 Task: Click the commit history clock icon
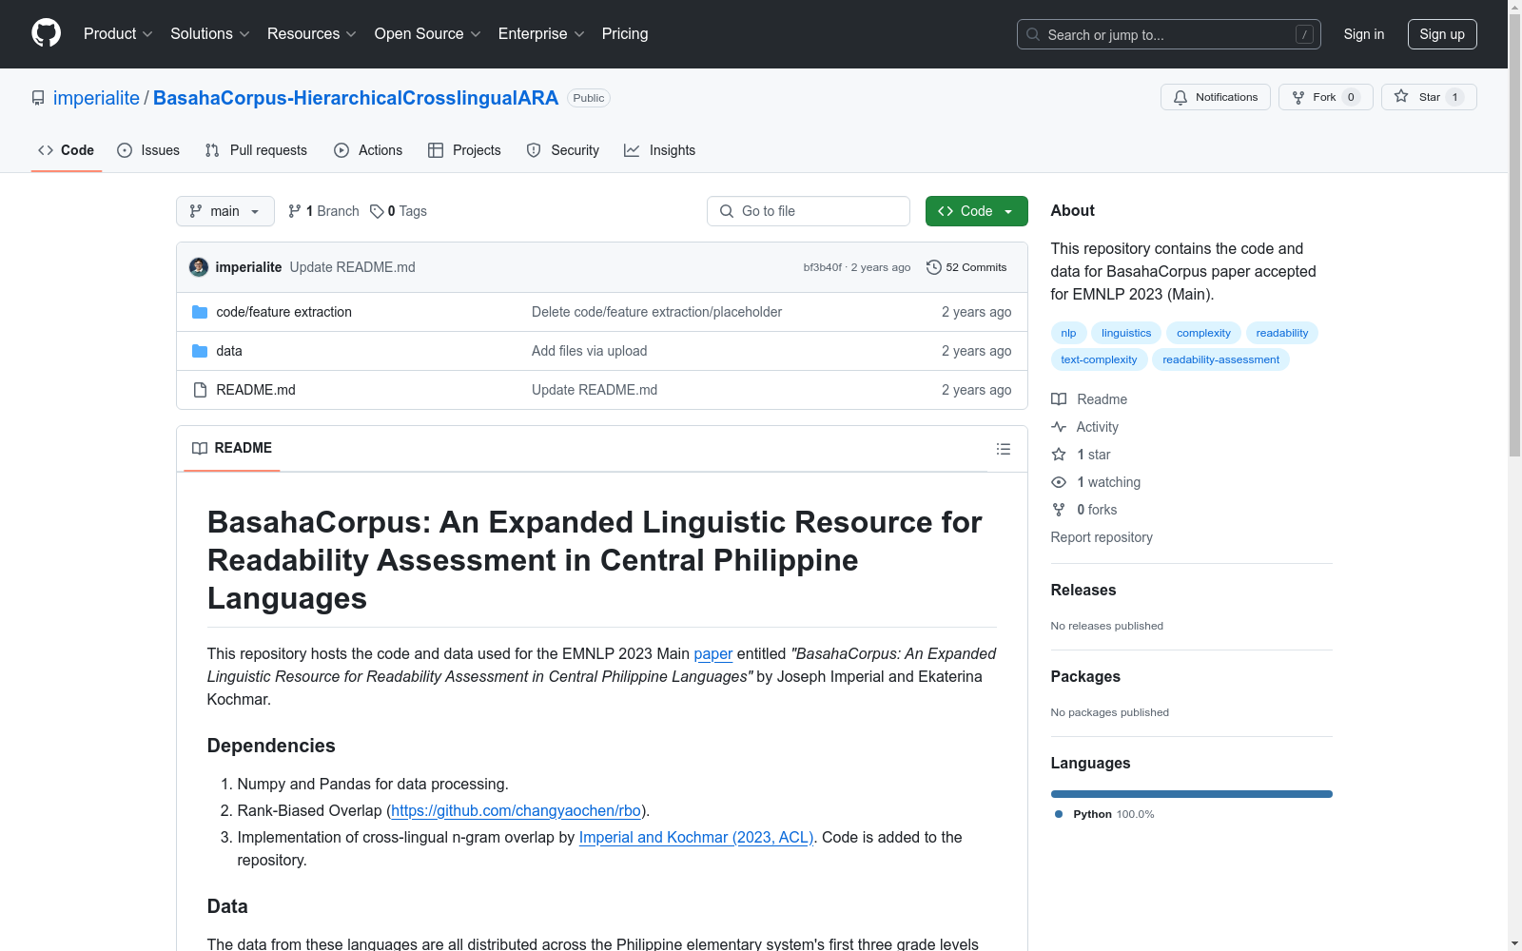(934, 267)
